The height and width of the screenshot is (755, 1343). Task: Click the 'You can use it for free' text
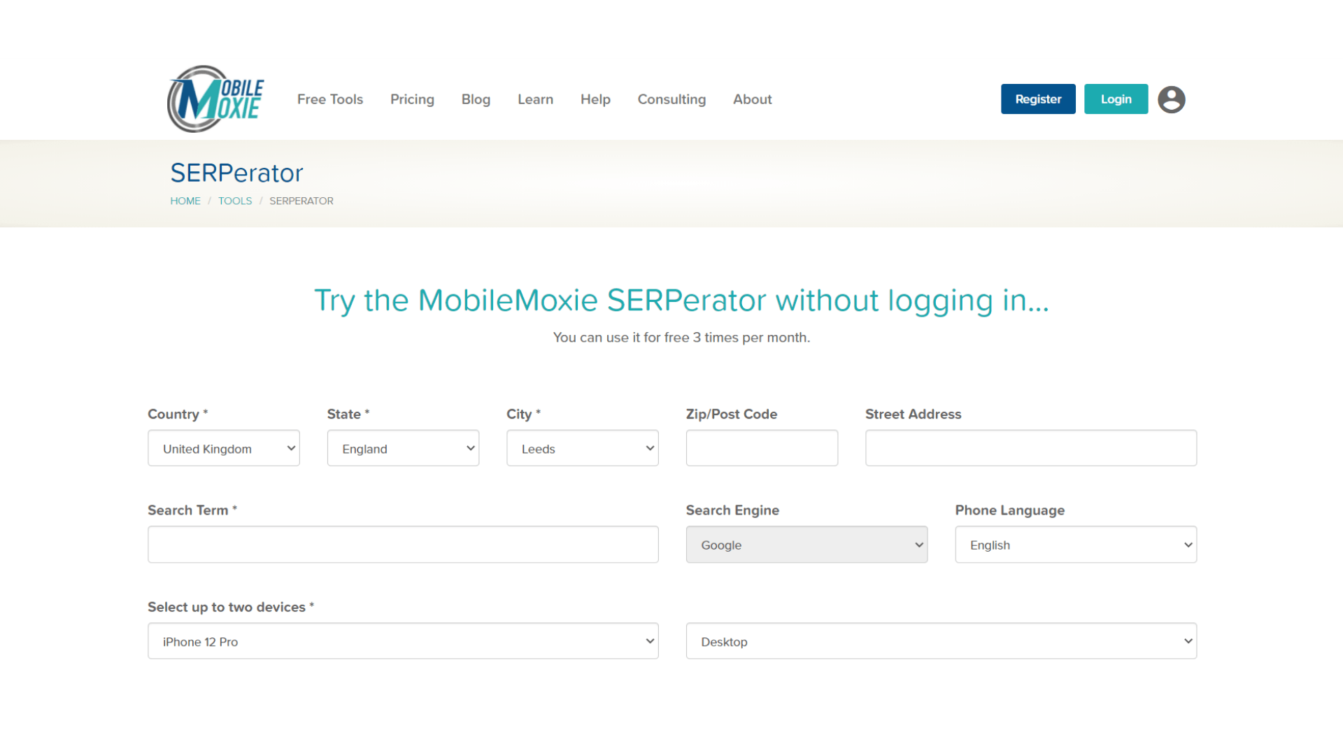681,338
